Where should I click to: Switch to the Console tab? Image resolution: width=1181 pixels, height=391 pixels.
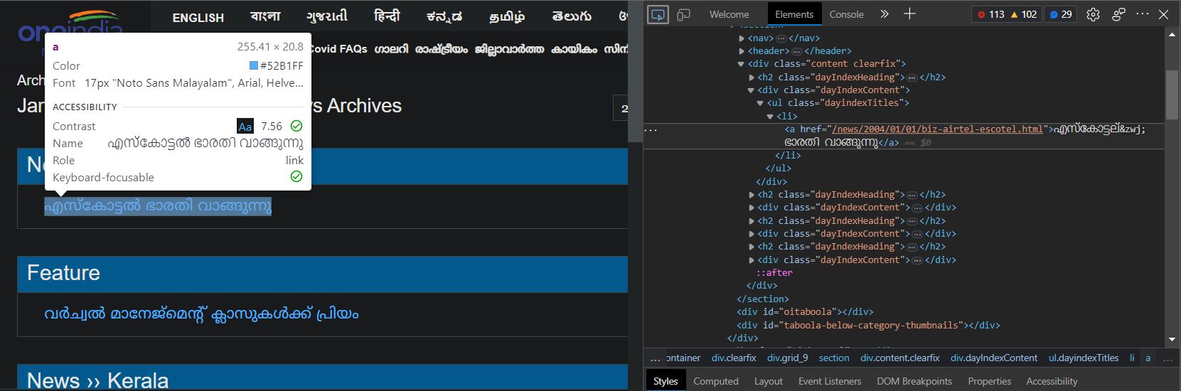846,14
